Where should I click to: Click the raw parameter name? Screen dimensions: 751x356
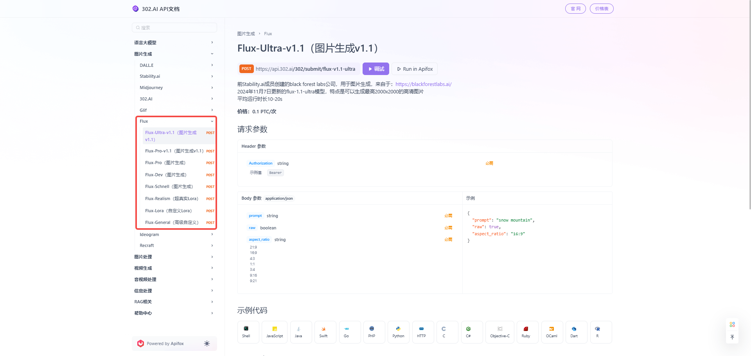point(252,228)
